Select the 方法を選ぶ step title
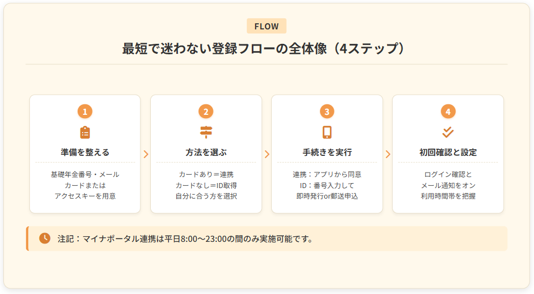Viewport: 534px width, 294px height. click(x=206, y=152)
